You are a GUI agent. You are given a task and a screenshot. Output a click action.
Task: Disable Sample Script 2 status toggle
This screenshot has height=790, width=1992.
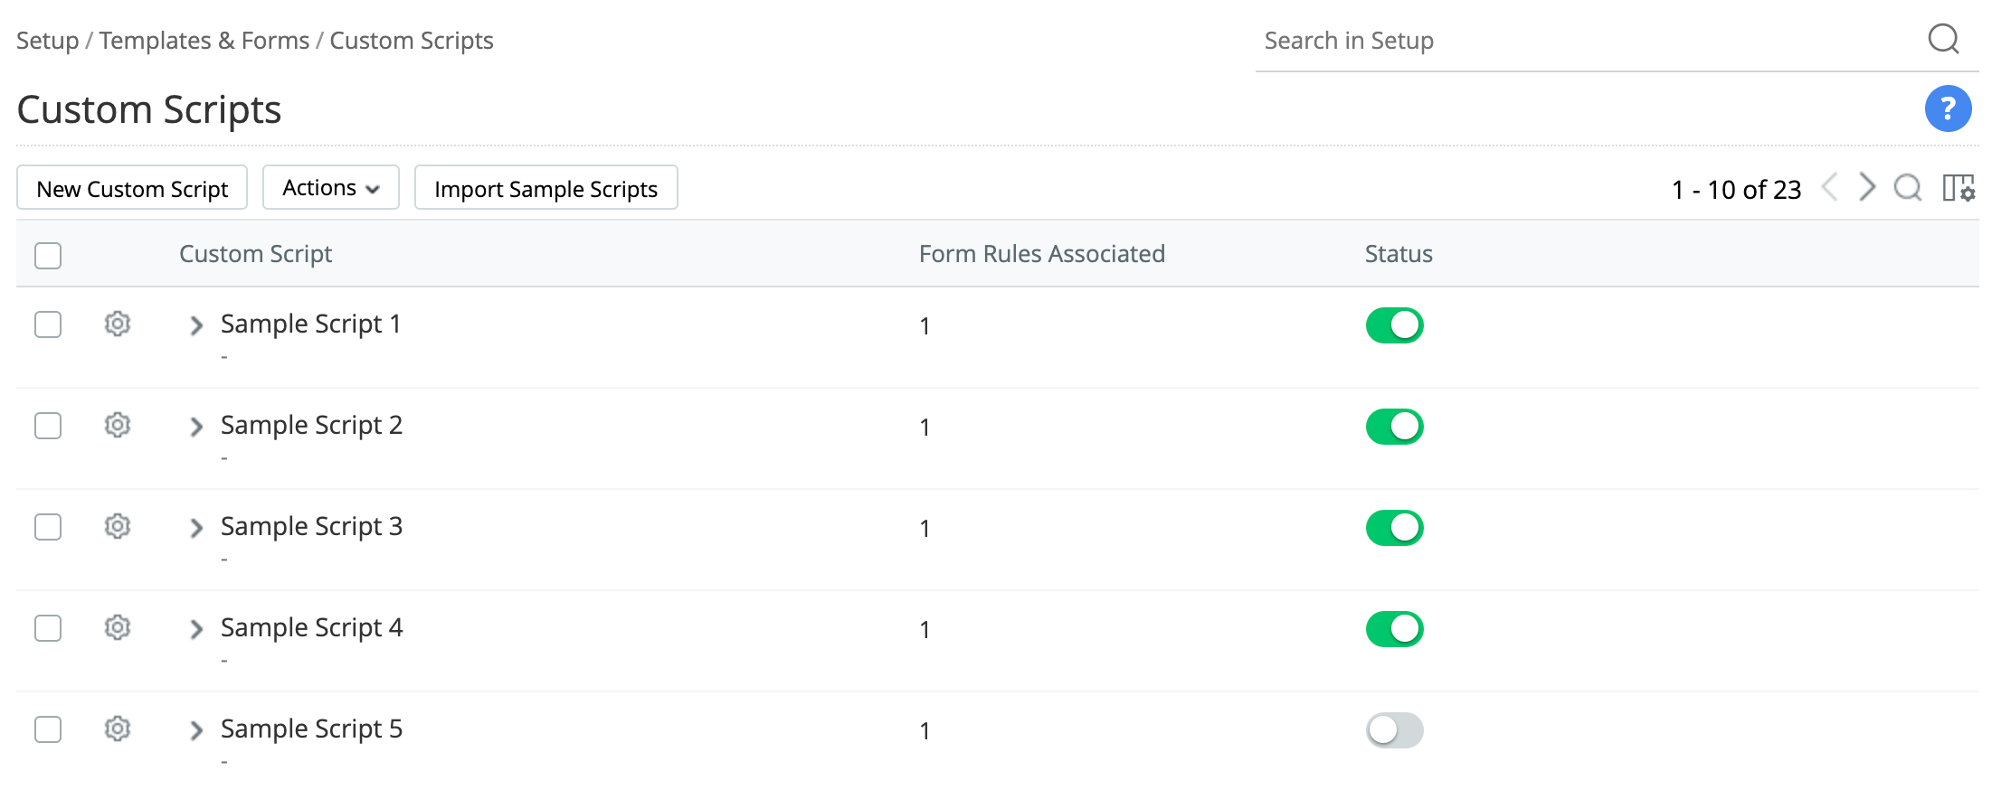tap(1394, 427)
